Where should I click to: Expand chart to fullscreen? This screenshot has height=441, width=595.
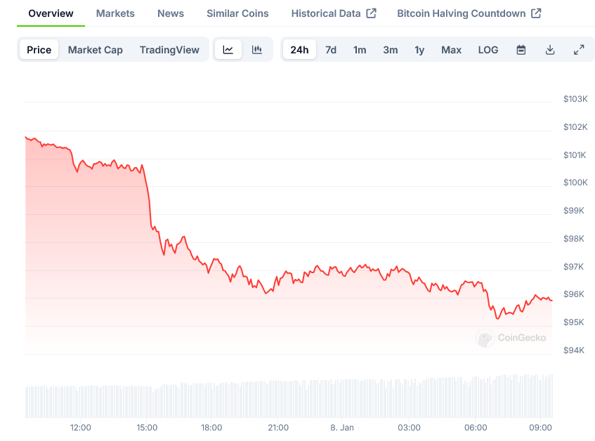click(579, 50)
